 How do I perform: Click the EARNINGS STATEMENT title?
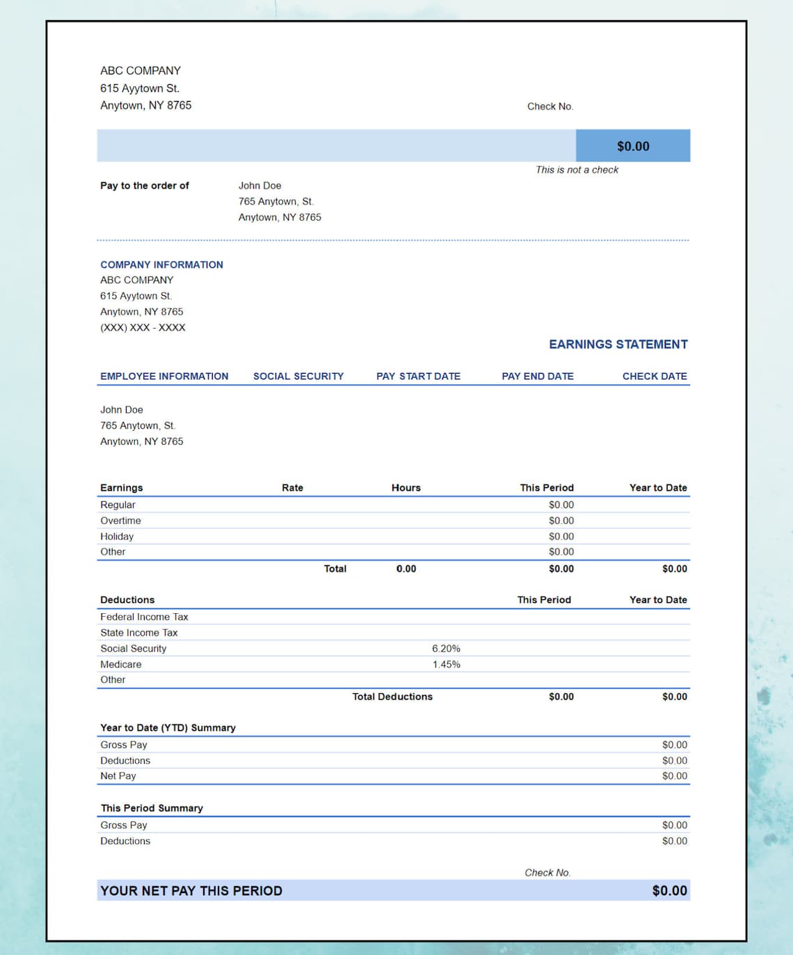pyautogui.click(x=618, y=344)
